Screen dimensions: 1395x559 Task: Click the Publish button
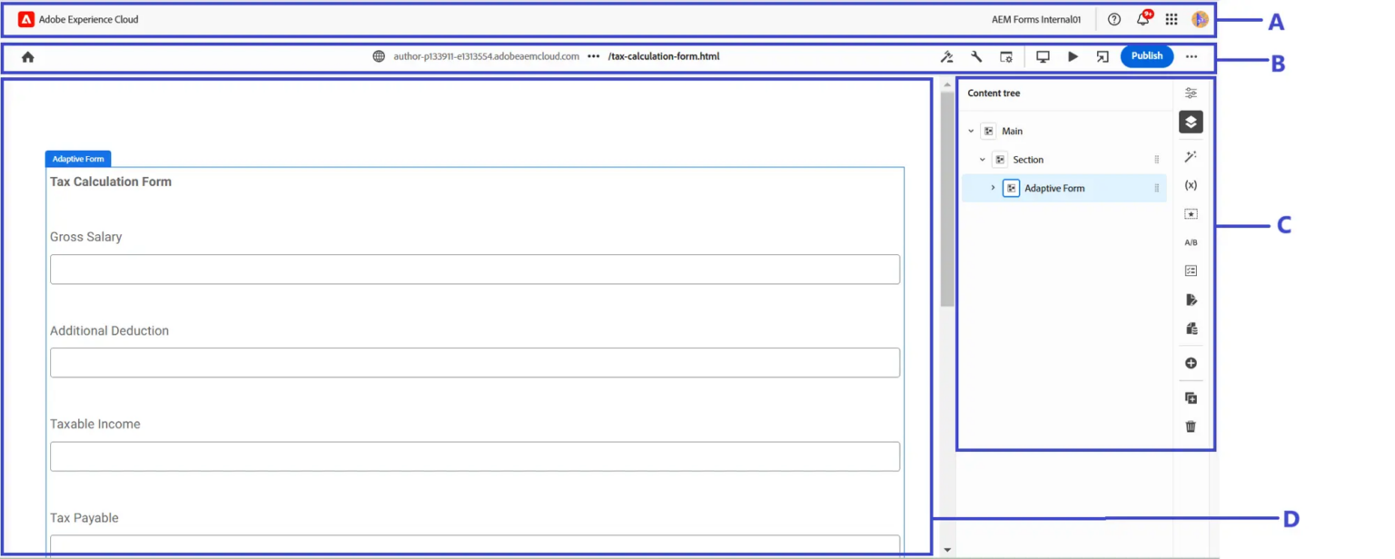pos(1146,55)
